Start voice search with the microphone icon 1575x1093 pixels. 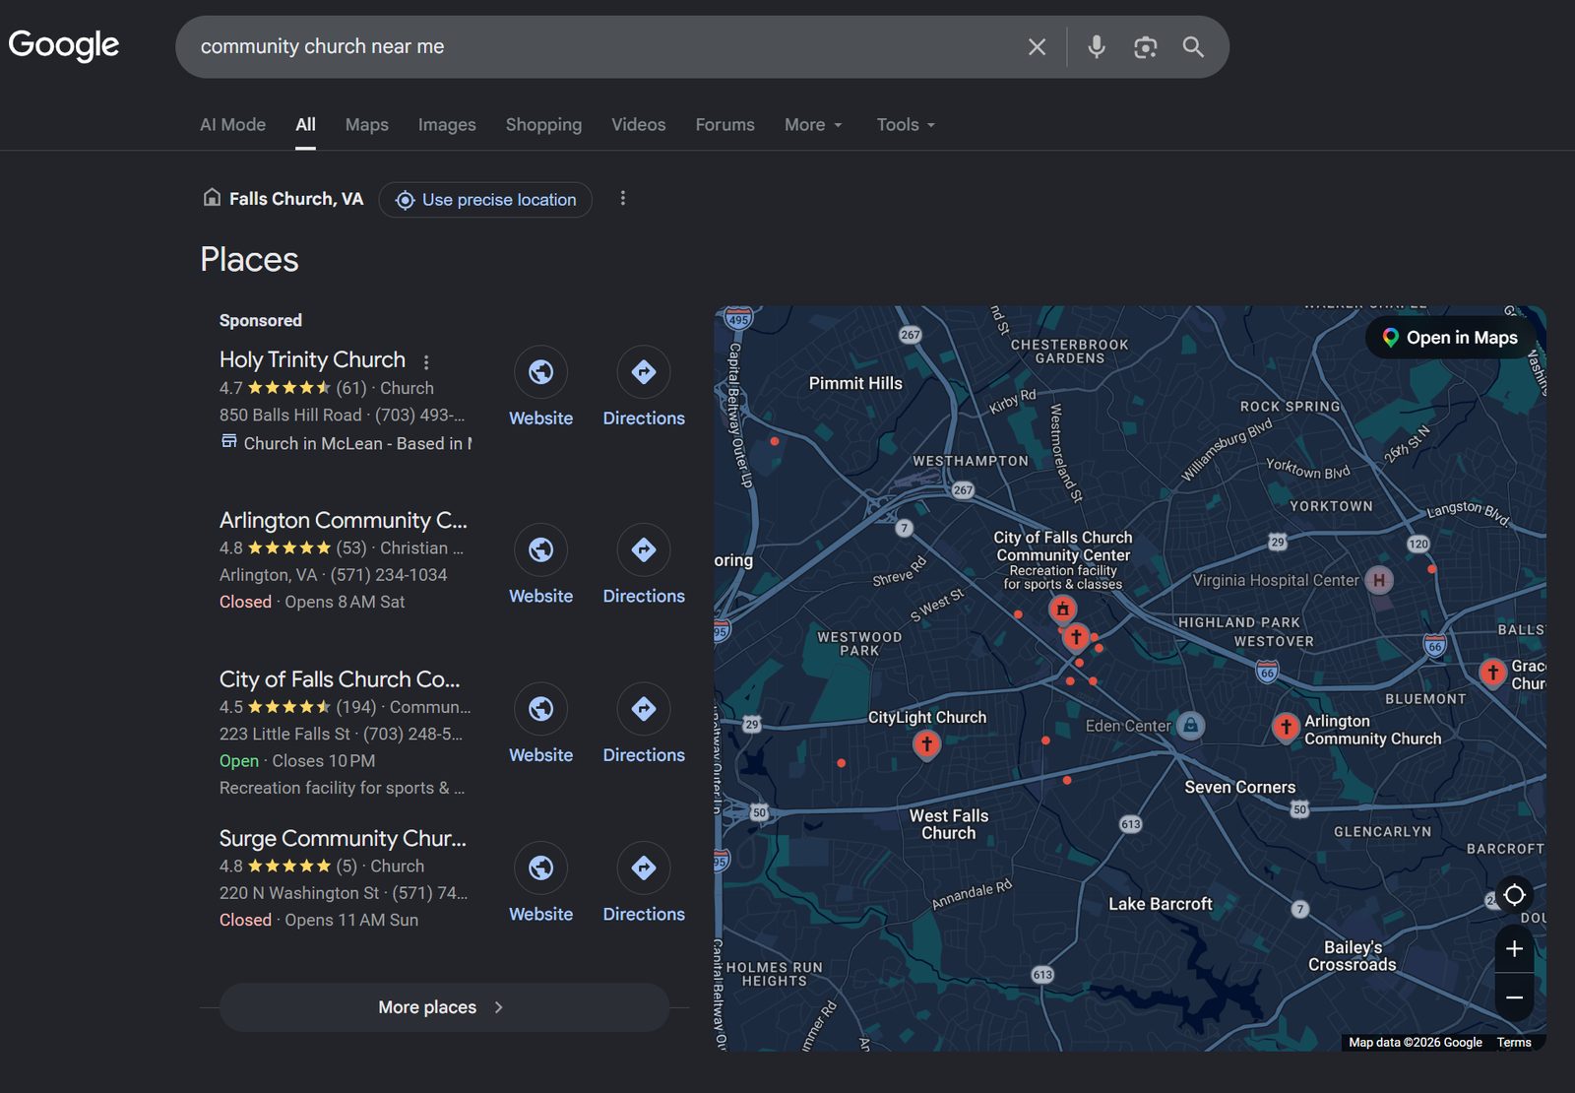[1097, 46]
